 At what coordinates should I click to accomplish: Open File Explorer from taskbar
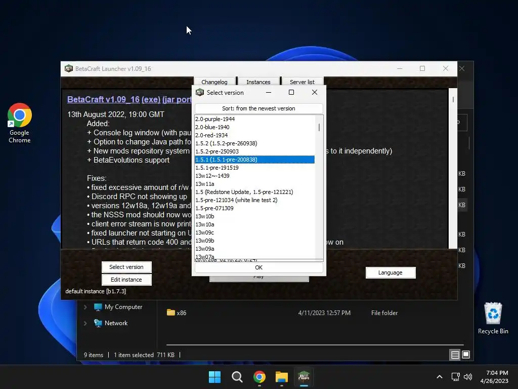pos(282,377)
